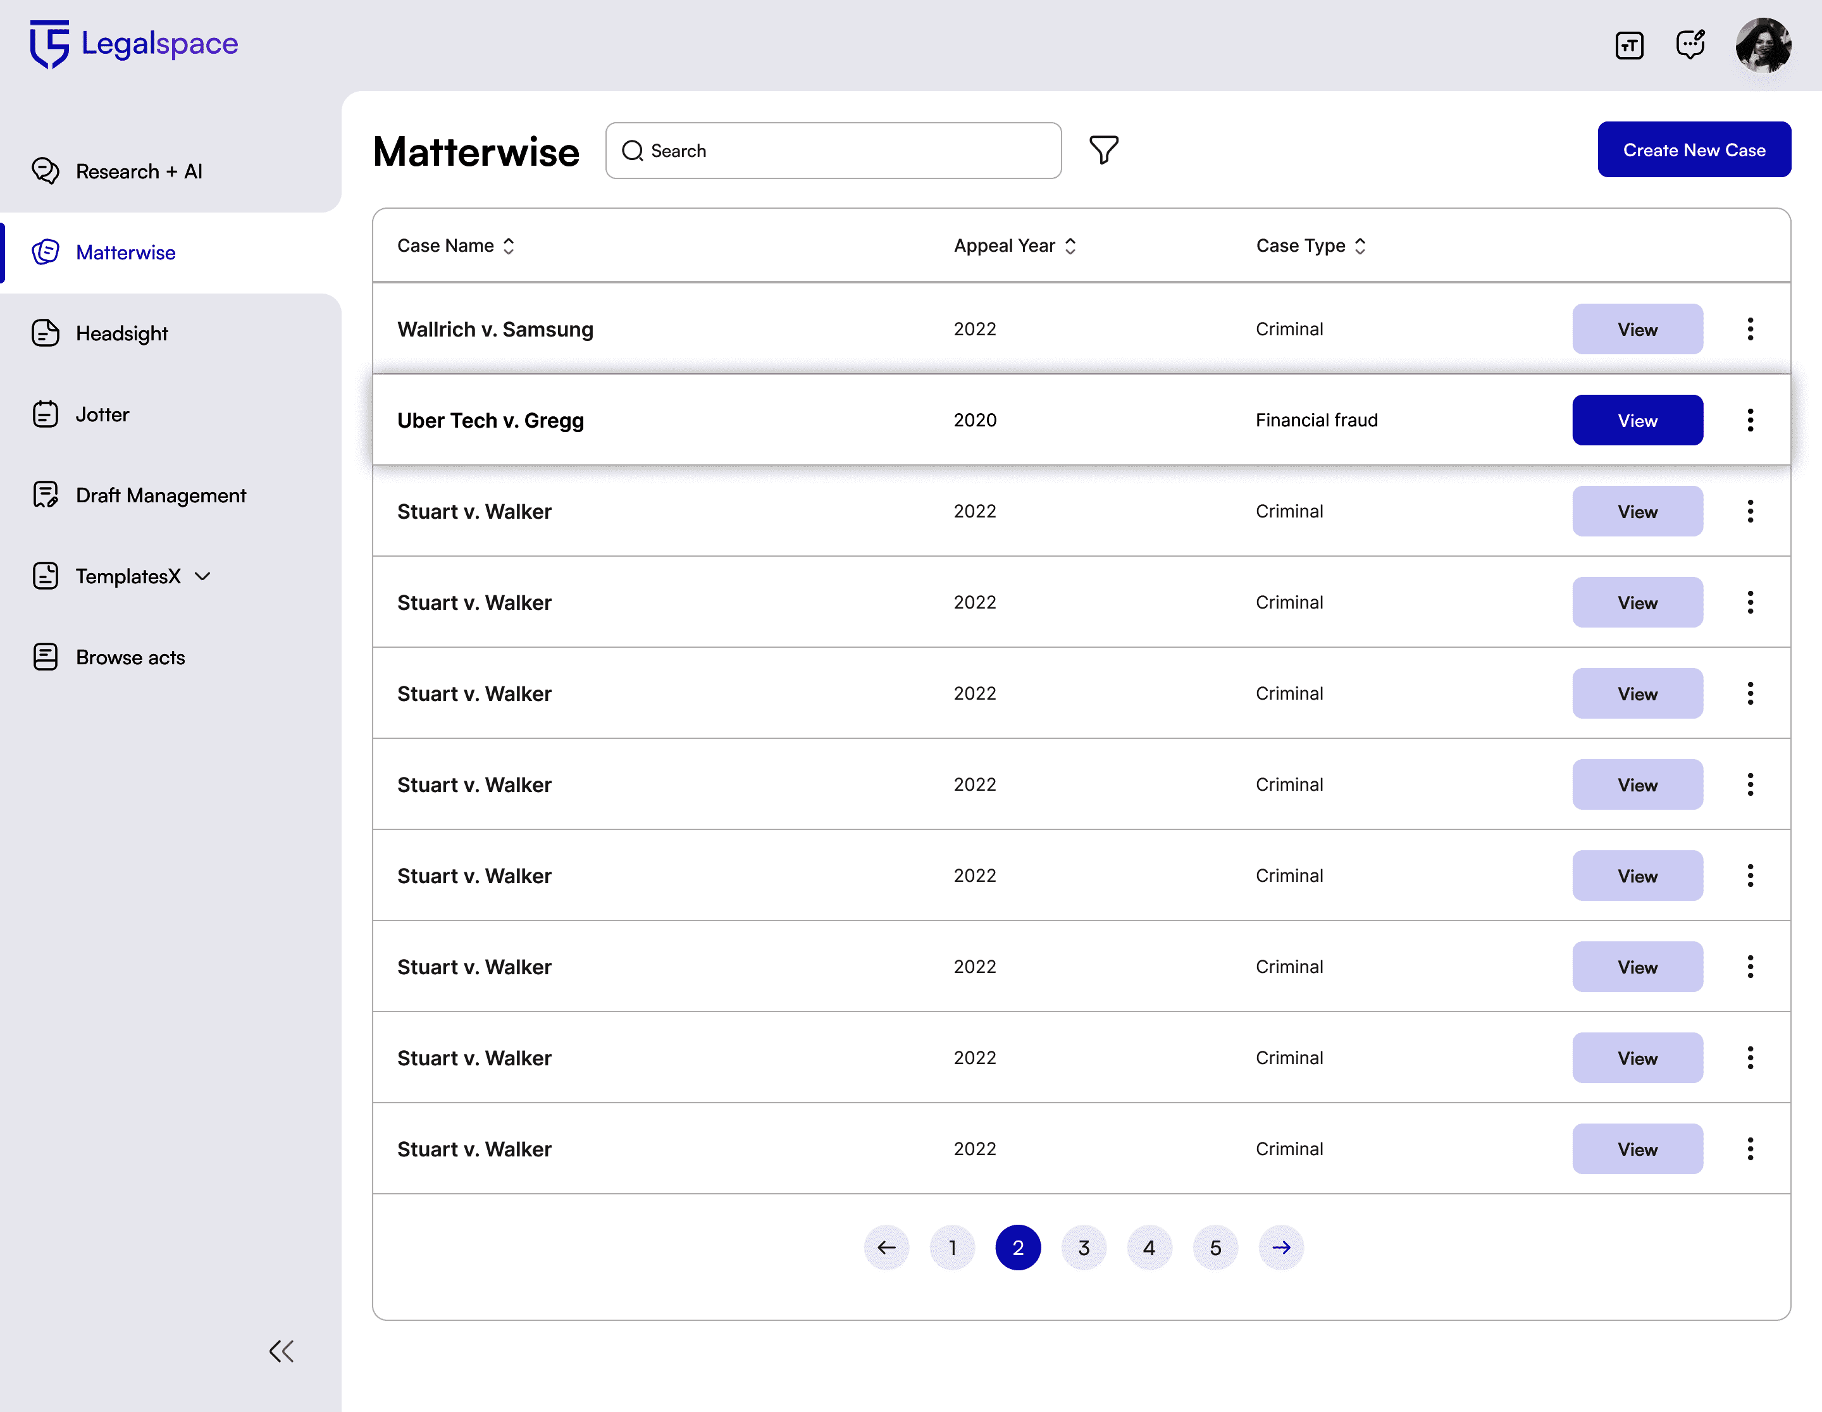Open Headsight in sidebar
The width and height of the screenshot is (1822, 1412).
(122, 333)
